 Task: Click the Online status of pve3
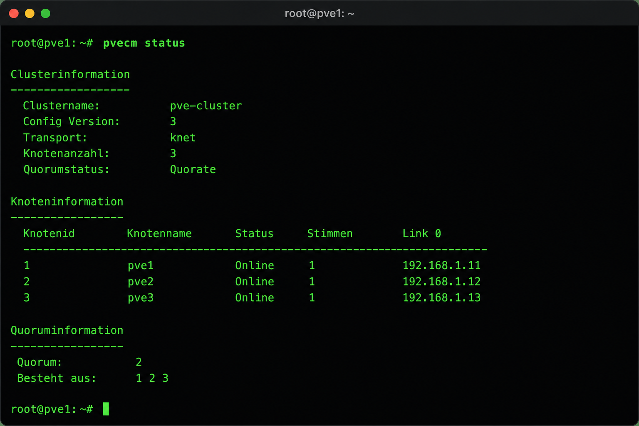coord(255,298)
